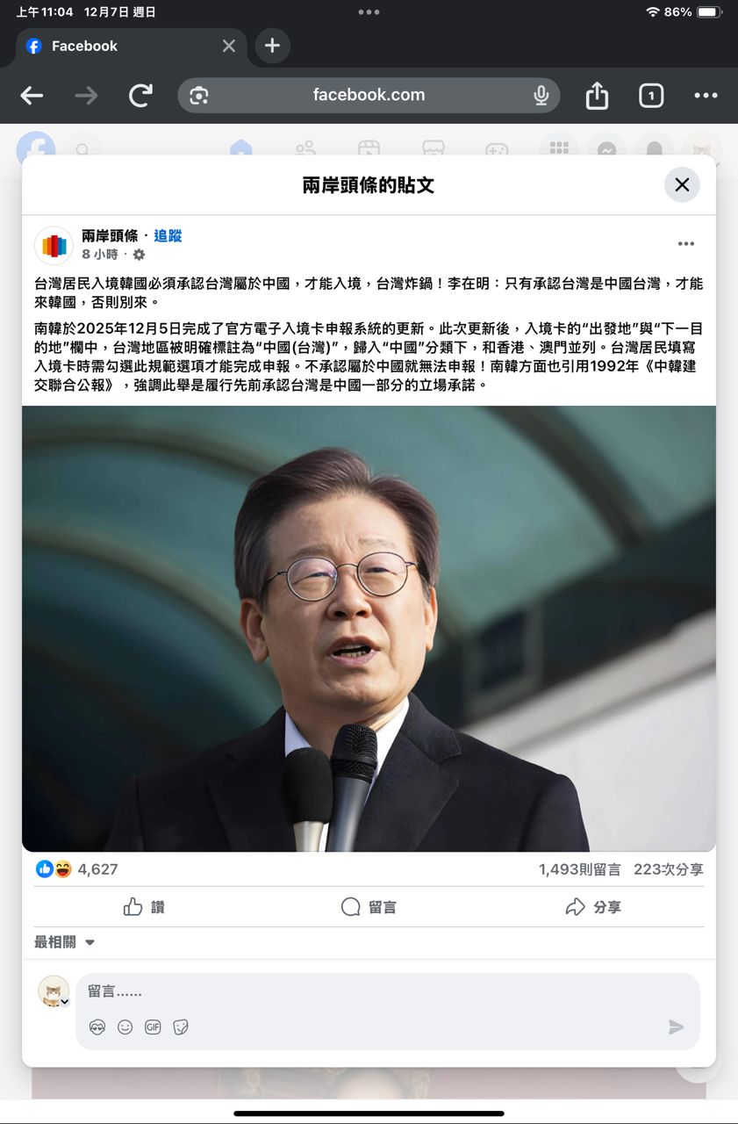The image size is (738, 1124).
Task: Reload the page with refresh icon
Action: 140,96
